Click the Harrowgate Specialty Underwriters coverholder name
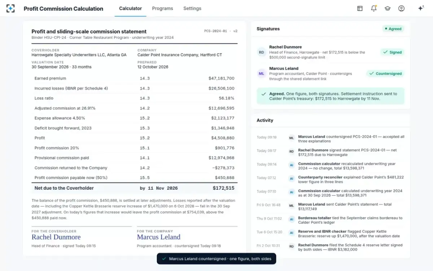 tap(79, 55)
